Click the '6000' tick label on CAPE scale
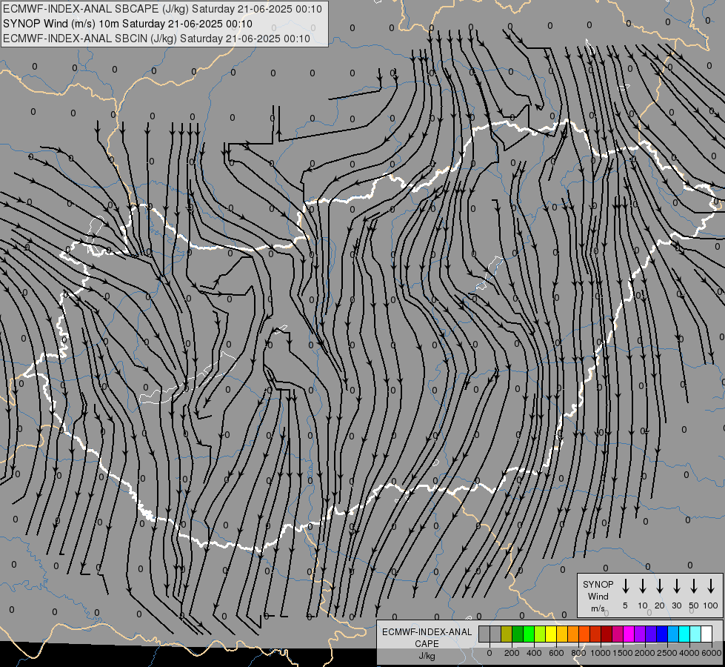The image size is (725, 667). click(712, 653)
